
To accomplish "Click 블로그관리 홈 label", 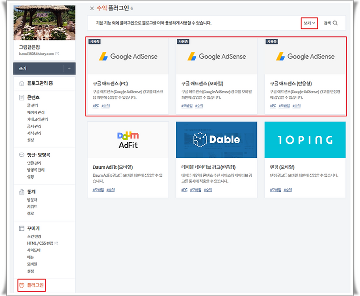I will click(x=40, y=83).
